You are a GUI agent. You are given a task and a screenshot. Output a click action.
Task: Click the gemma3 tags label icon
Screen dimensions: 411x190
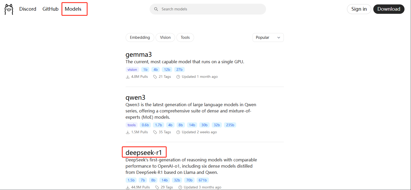tap(155, 77)
